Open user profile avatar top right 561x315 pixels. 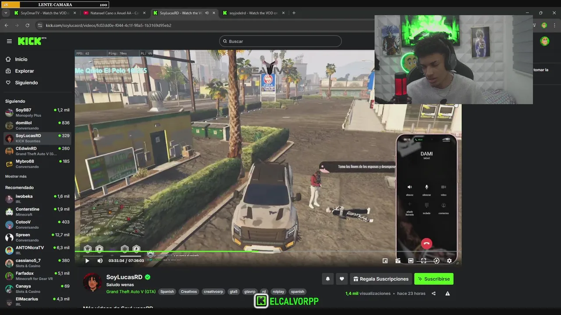coord(545,41)
